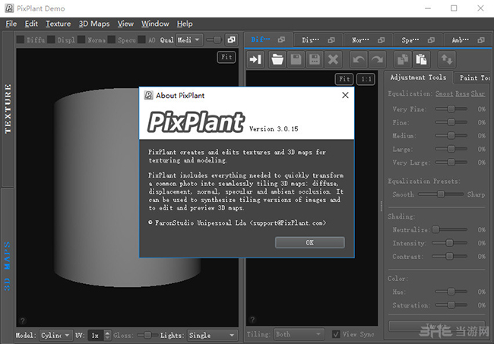Open the File menu
This screenshot has width=494, height=344.
11,24
